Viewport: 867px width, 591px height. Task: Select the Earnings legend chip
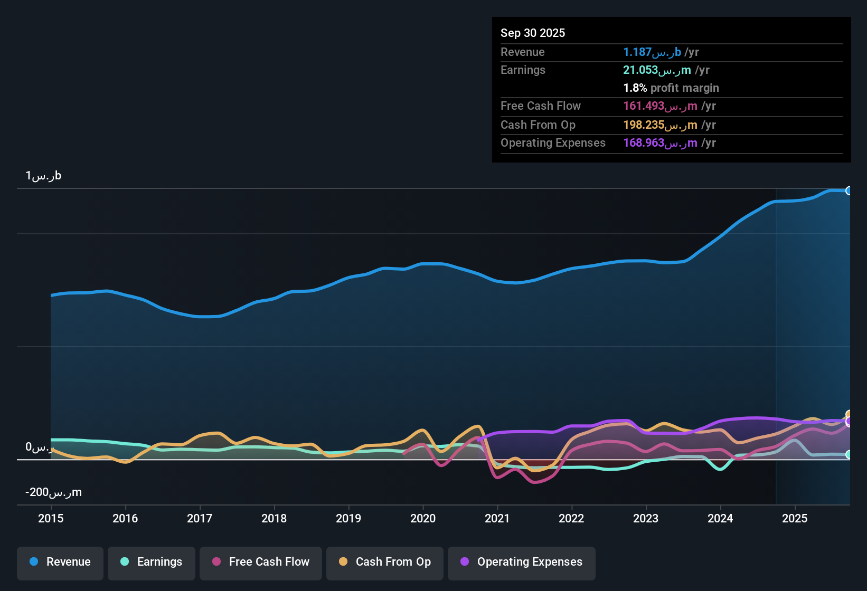pos(151,562)
